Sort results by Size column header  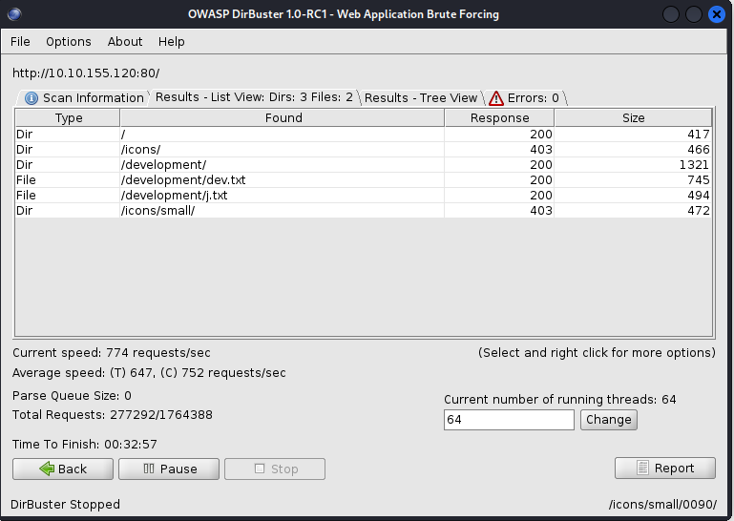[x=633, y=118]
